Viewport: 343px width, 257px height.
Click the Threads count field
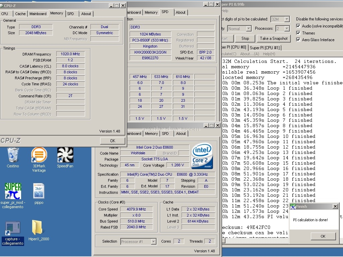tap(210, 241)
